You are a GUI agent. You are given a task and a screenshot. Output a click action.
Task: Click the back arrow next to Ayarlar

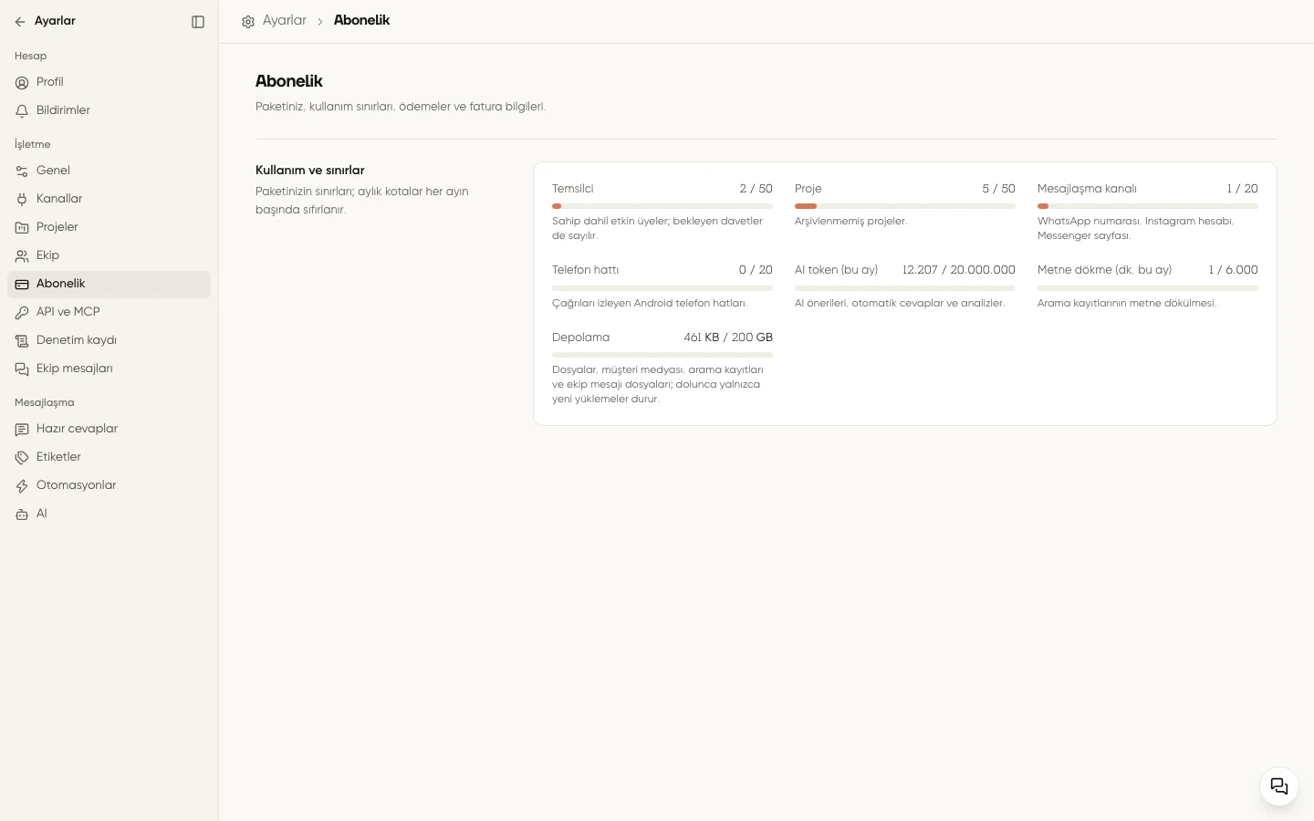click(x=20, y=22)
